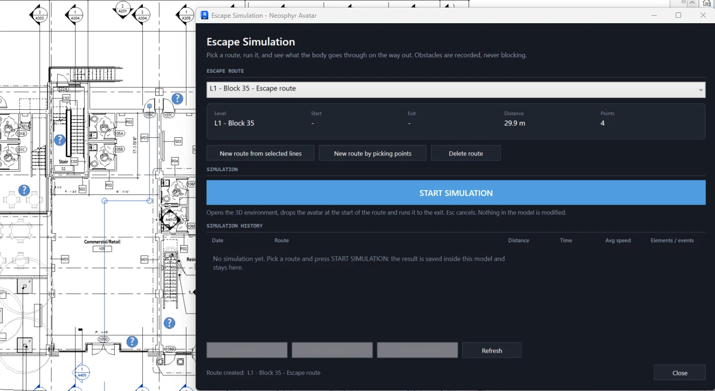
Task: Click the Date column header
Action: [217, 240]
